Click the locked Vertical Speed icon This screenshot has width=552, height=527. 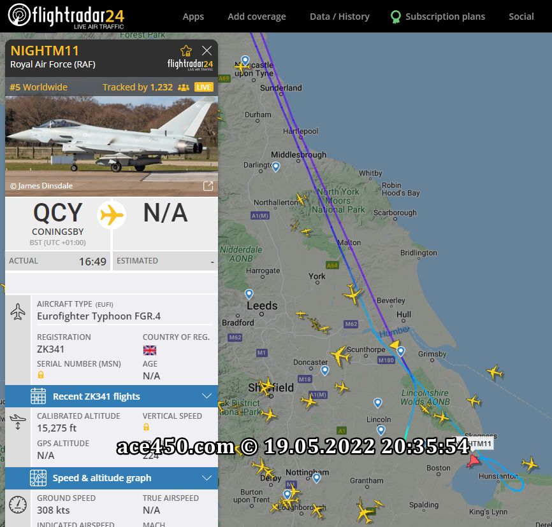pyautogui.click(x=146, y=427)
